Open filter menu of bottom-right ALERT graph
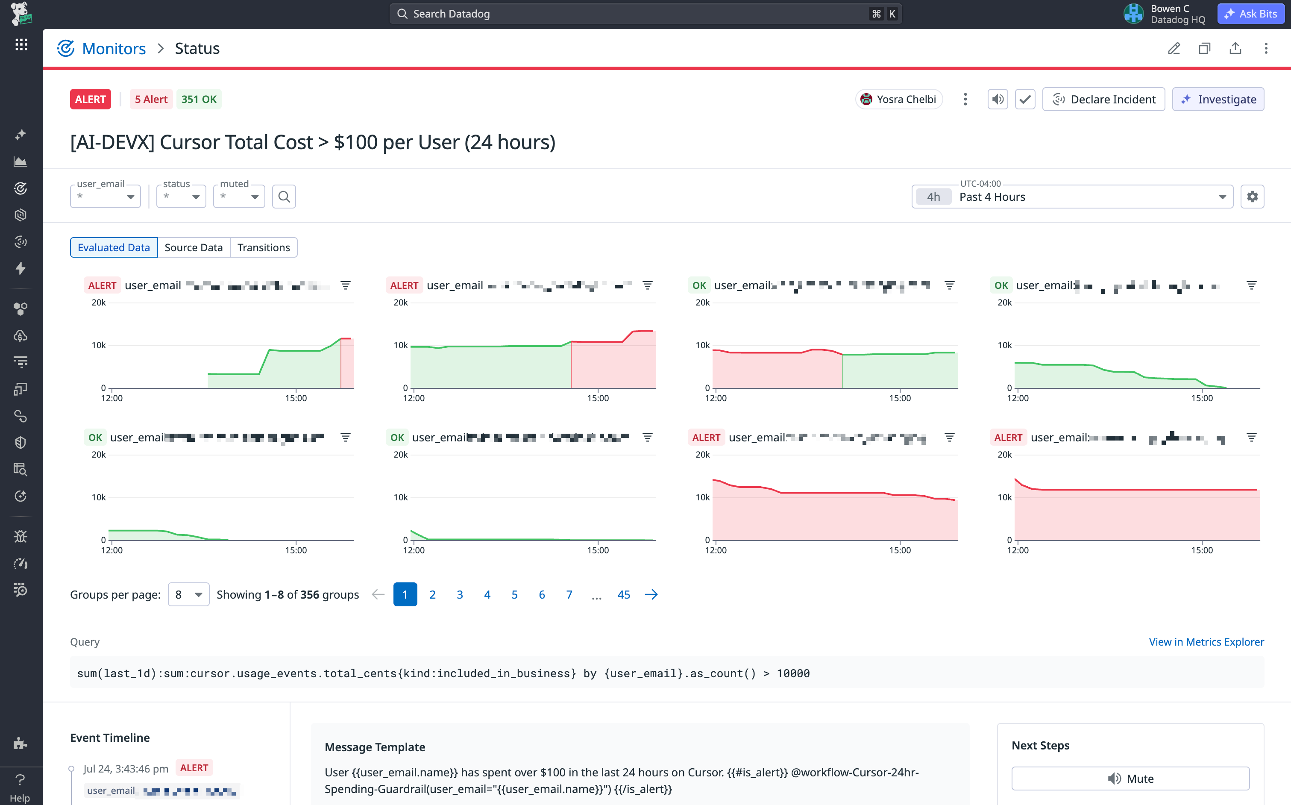This screenshot has width=1291, height=805. 1252,437
